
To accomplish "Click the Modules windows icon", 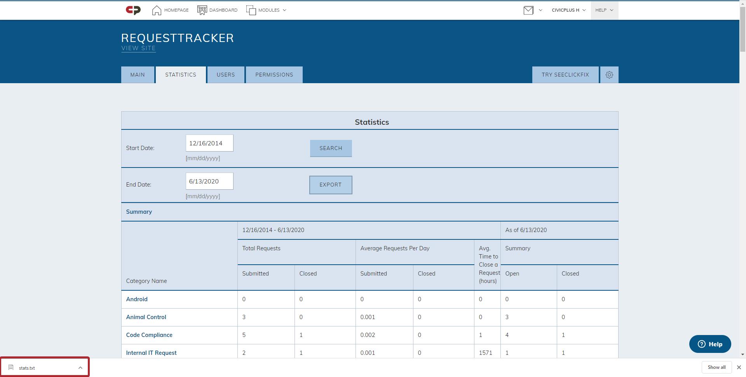I will point(251,10).
